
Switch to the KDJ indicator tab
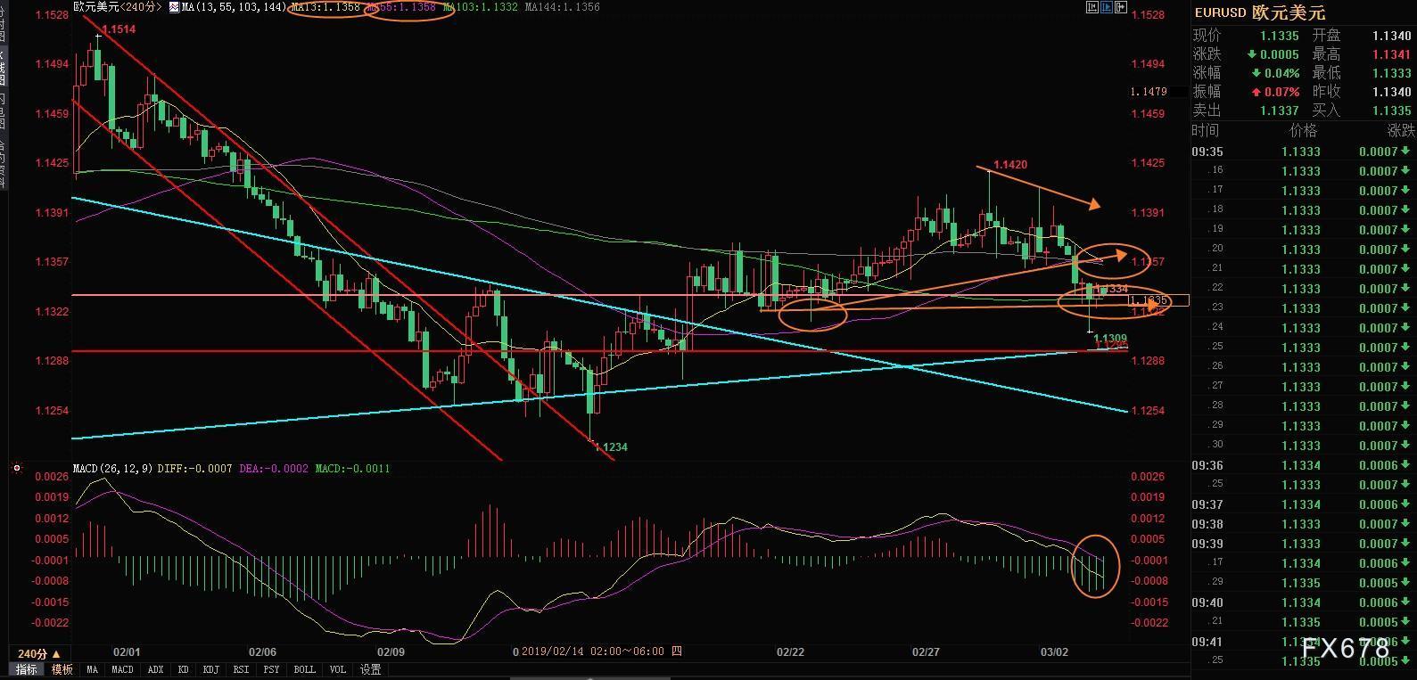click(x=211, y=669)
